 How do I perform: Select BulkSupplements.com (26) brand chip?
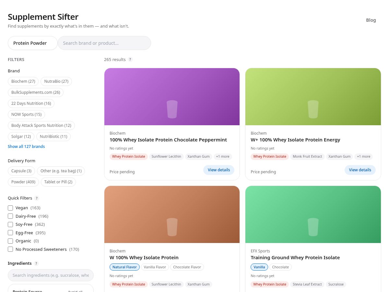(36, 92)
